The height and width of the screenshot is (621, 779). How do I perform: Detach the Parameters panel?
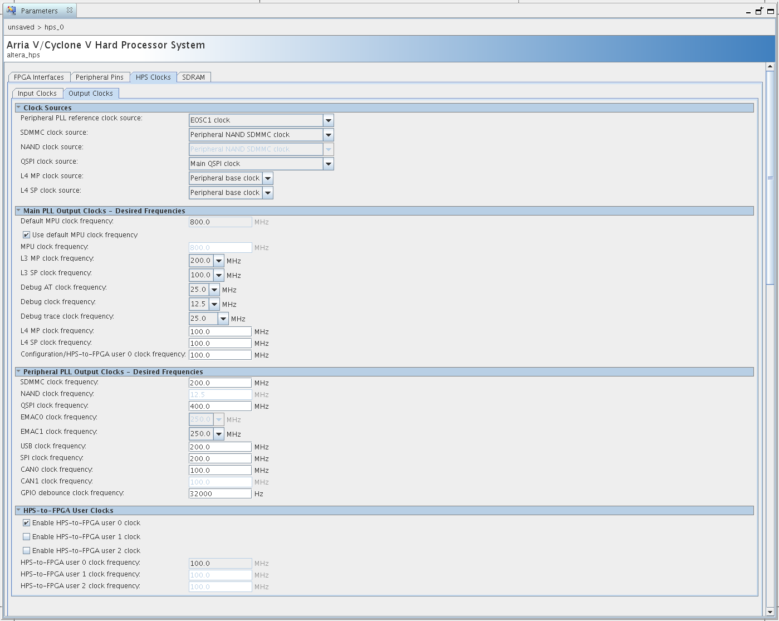(x=759, y=11)
